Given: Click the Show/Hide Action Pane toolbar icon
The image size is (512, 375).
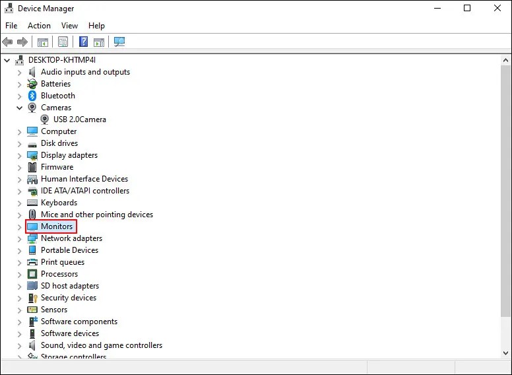Looking at the screenshot, I should [98, 42].
